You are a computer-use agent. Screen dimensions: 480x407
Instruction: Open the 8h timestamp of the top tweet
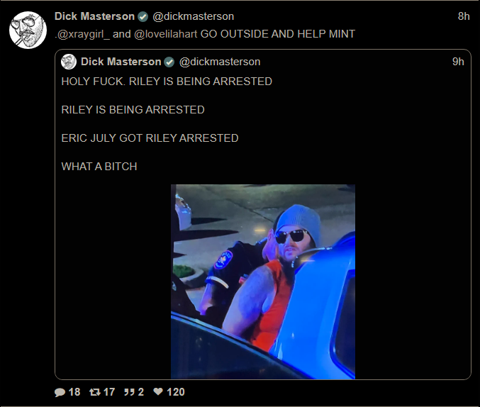coord(464,16)
